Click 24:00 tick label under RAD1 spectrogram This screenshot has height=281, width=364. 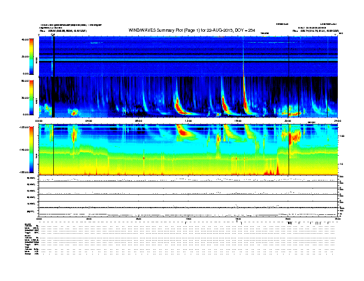pyautogui.click(x=337, y=121)
